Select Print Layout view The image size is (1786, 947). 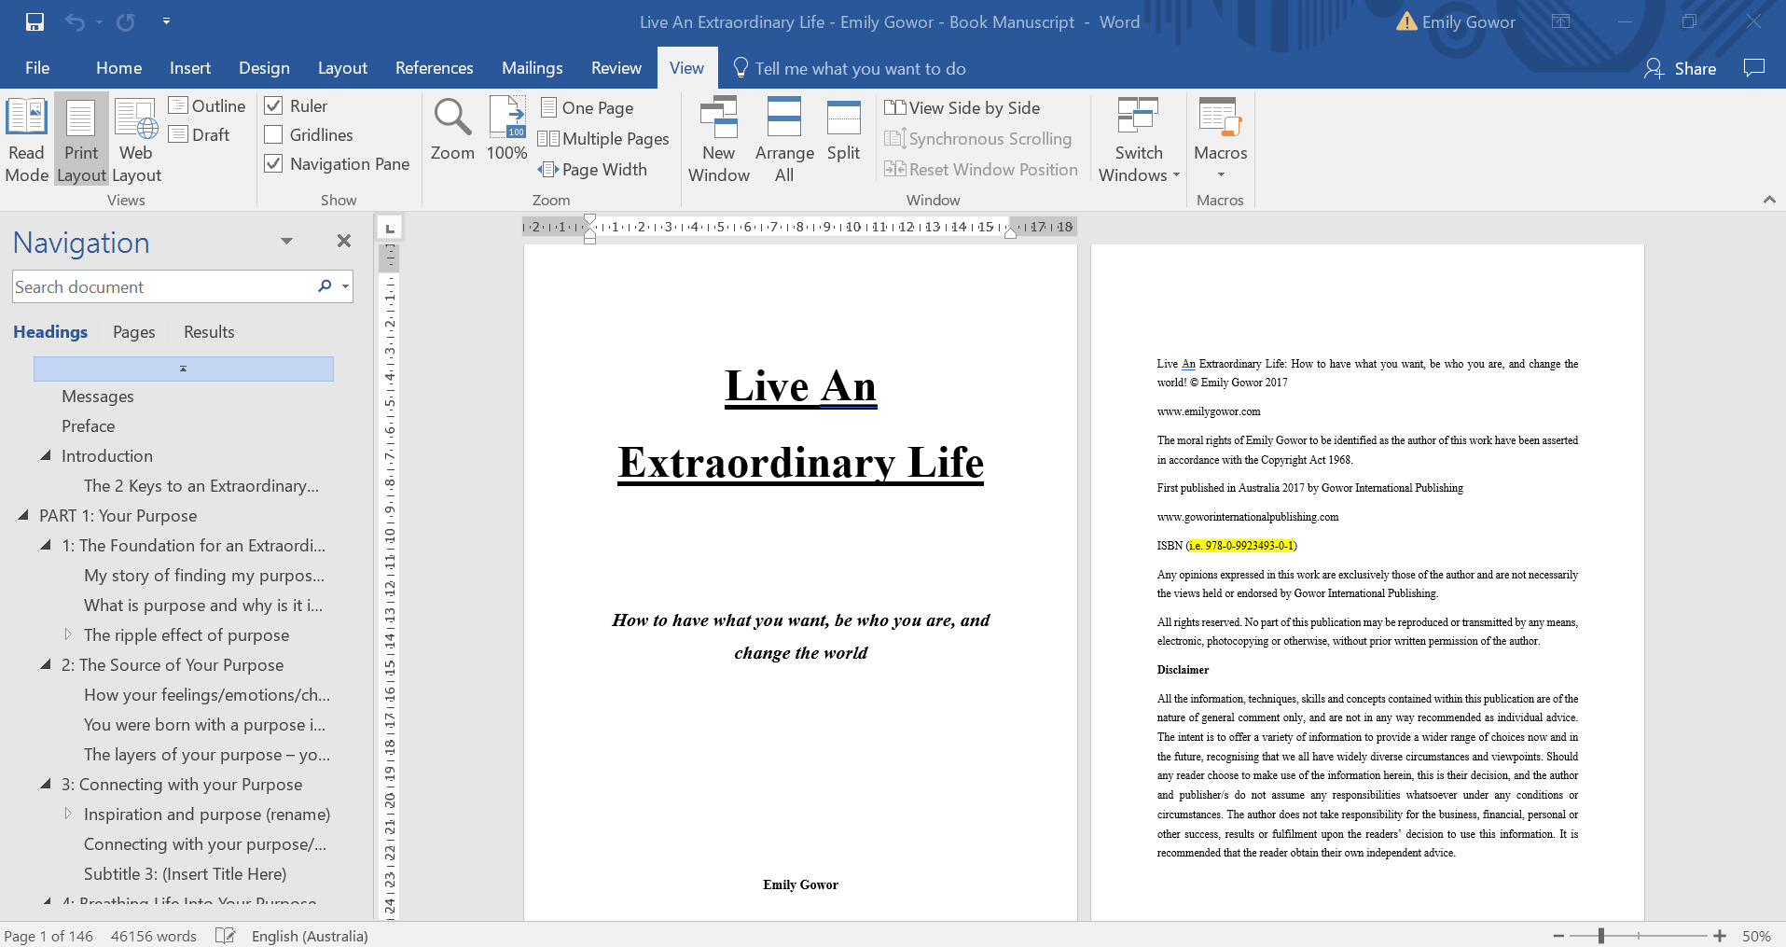[x=81, y=140]
